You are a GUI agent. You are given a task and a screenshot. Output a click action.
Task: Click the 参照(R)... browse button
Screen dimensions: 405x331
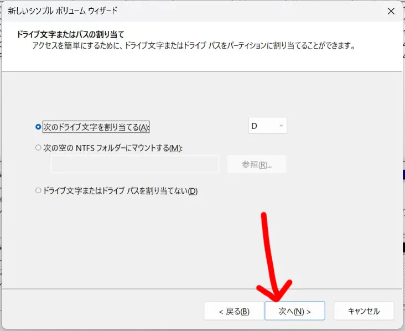coord(257,164)
